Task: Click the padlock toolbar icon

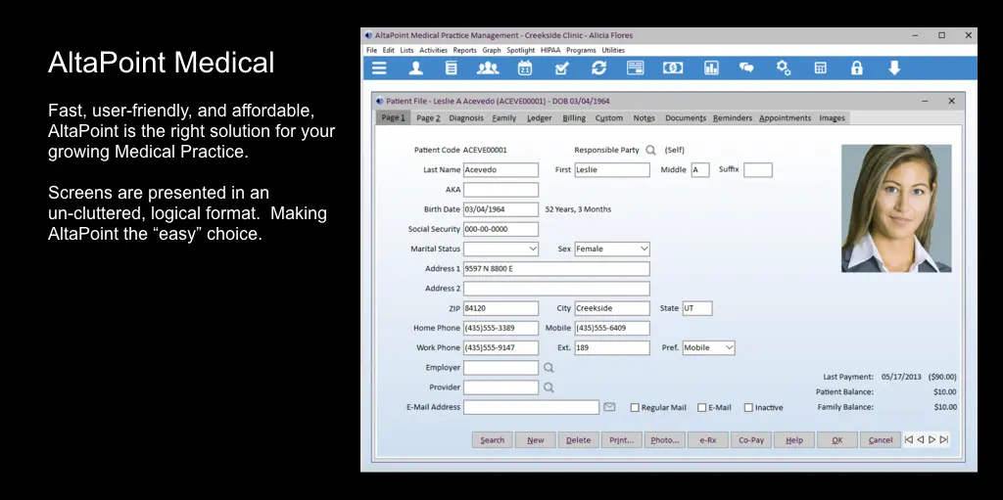Action: tap(856, 68)
